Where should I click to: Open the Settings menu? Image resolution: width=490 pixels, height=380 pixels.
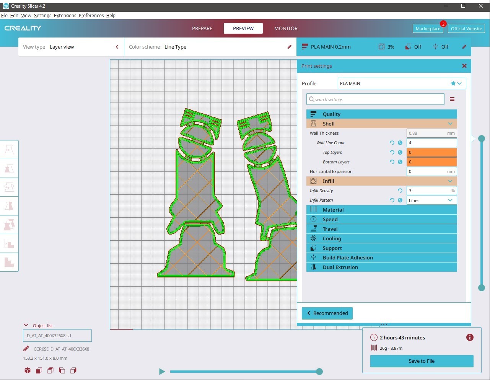point(42,16)
